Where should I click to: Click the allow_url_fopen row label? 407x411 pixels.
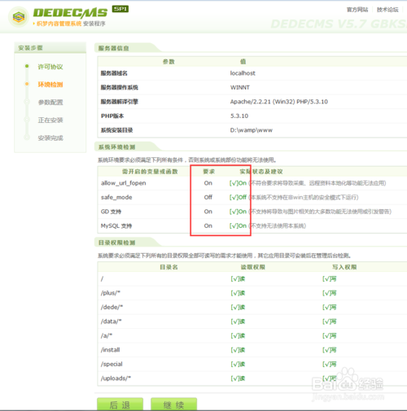click(x=124, y=183)
